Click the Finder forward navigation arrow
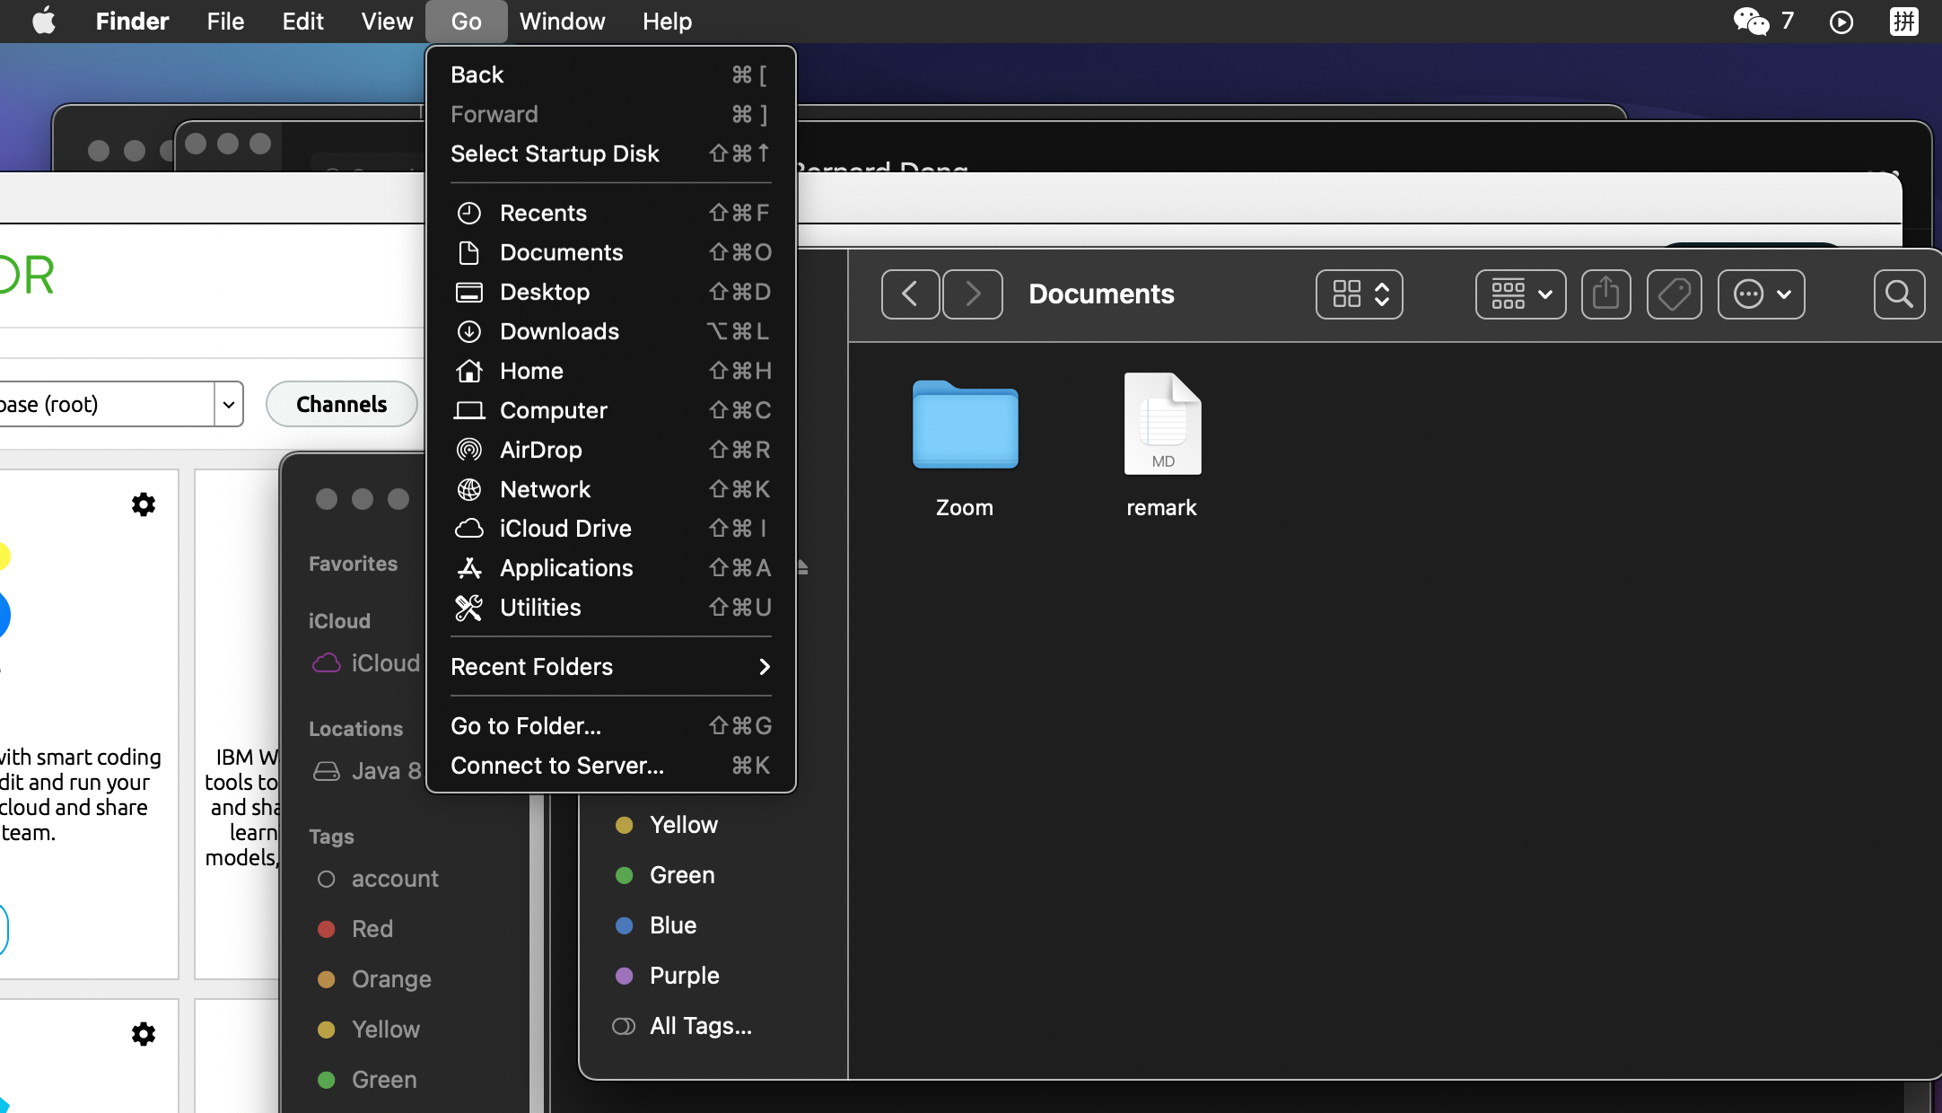 (x=973, y=294)
